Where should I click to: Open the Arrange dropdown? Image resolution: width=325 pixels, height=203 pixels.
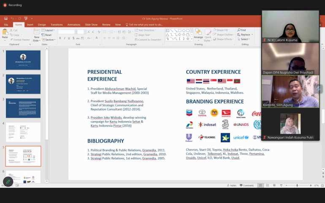click(x=198, y=35)
